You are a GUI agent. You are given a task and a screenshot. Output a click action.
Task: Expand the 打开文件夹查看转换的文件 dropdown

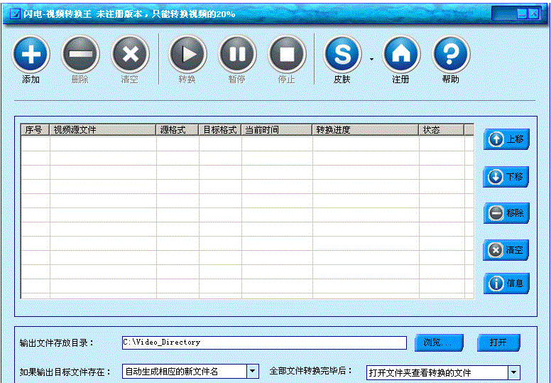pos(513,372)
